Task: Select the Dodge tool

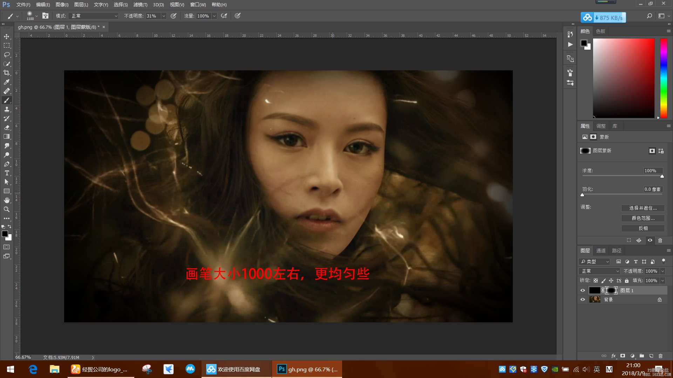Action: [7, 155]
